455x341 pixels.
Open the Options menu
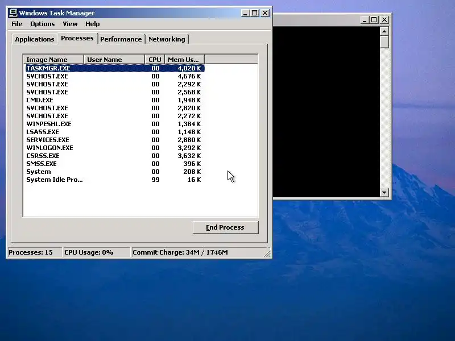[42, 24]
